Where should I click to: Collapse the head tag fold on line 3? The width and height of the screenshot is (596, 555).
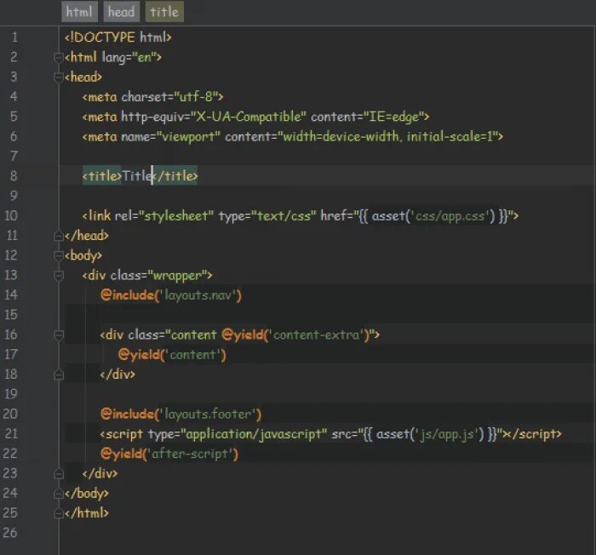click(x=59, y=77)
